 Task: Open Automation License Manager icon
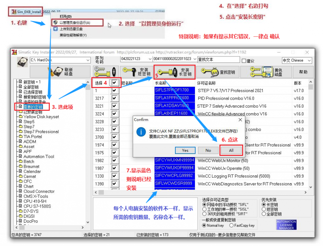click(286, 225)
